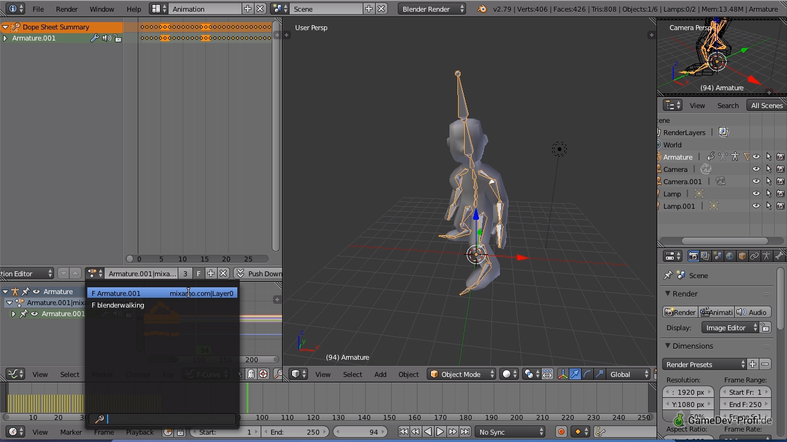The image size is (787, 442).
Task: Toggle renderability camera icon for Lamp.001
Action: click(x=780, y=206)
